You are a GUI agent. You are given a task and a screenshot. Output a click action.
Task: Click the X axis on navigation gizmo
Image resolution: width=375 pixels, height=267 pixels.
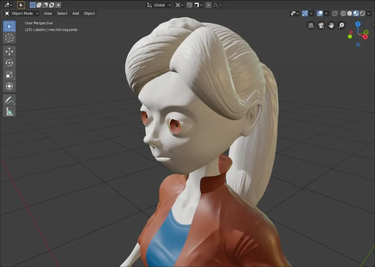(x=365, y=37)
